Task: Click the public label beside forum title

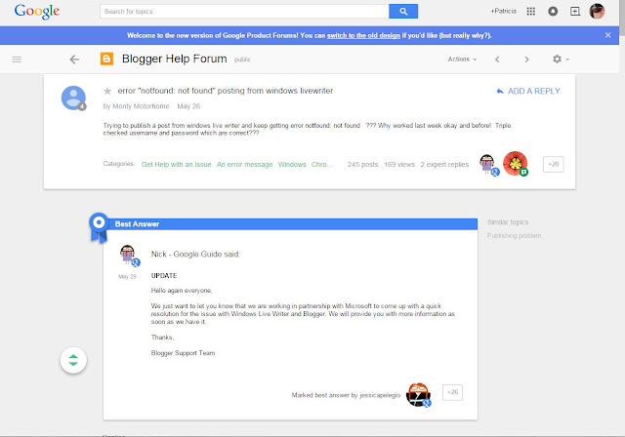Action: 242,60
